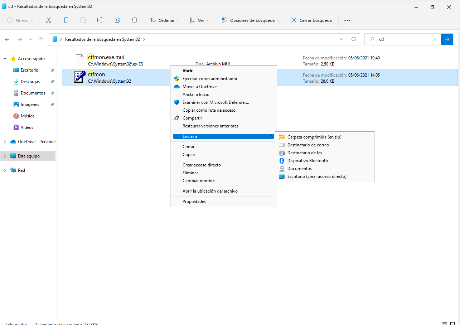Select Ejecutar como administrador from the menu
Image resolution: width=460 pixels, height=325 pixels.
[x=209, y=78]
